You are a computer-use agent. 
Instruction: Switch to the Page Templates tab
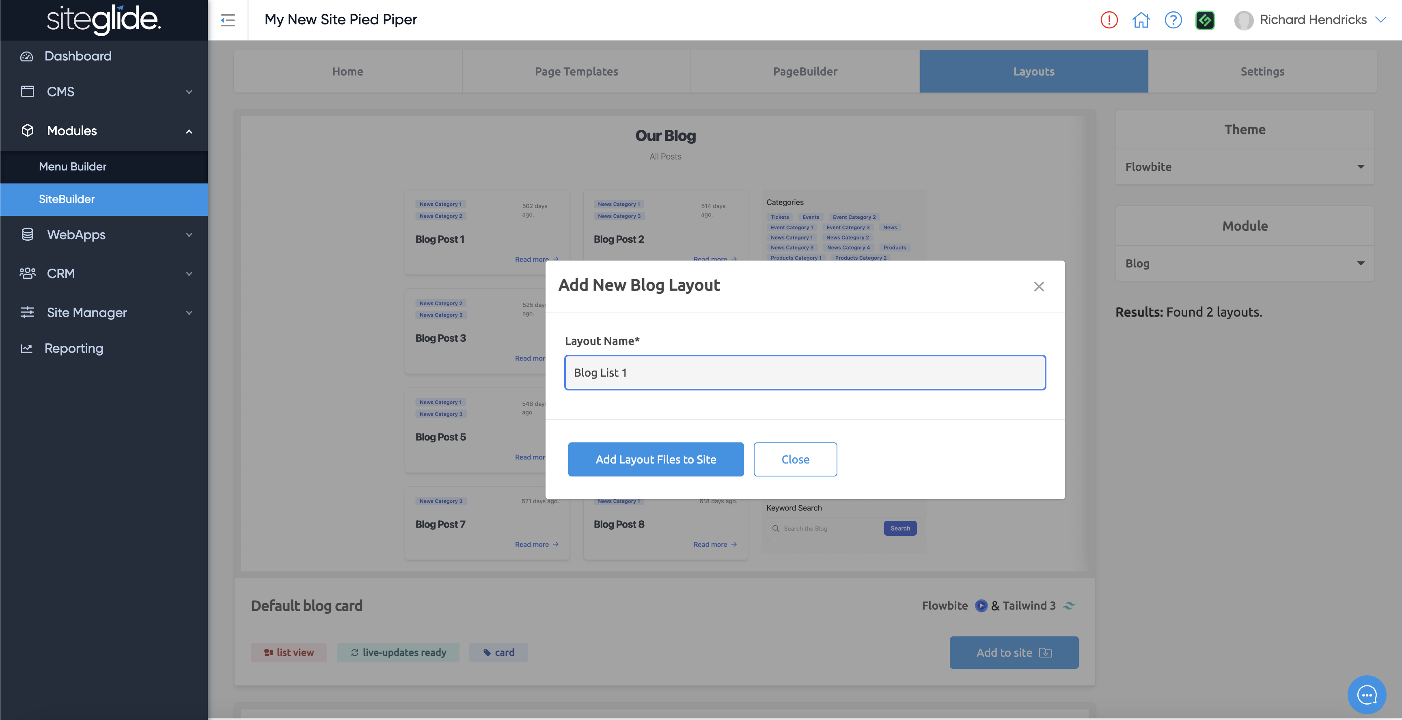tap(576, 71)
